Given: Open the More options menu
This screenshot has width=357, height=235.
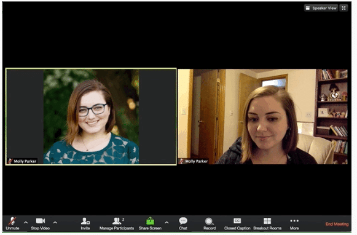Looking at the screenshot, I should [x=294, y=223].
